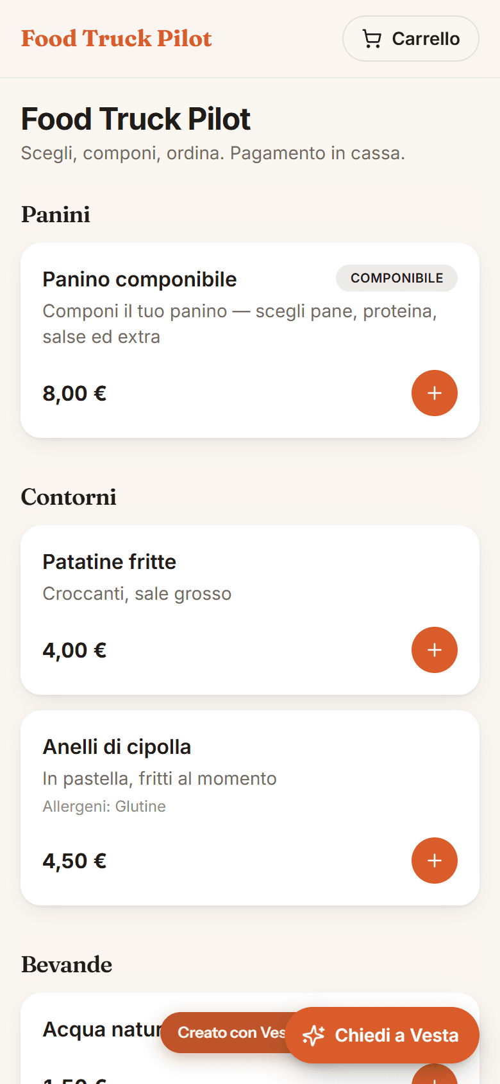
Task: Add Anelli di cipolla with the plus icon
Action: [x=434, y=861]
